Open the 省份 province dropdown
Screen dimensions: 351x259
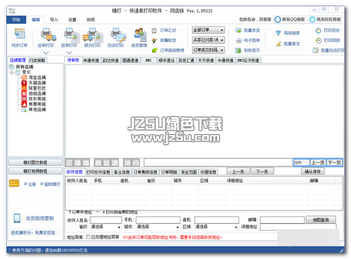coord(106,227)
